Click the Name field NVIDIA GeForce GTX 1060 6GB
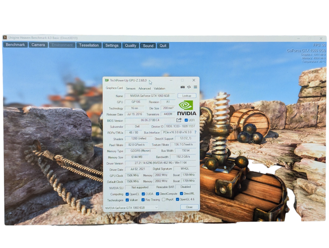 (x=150, y=96)
